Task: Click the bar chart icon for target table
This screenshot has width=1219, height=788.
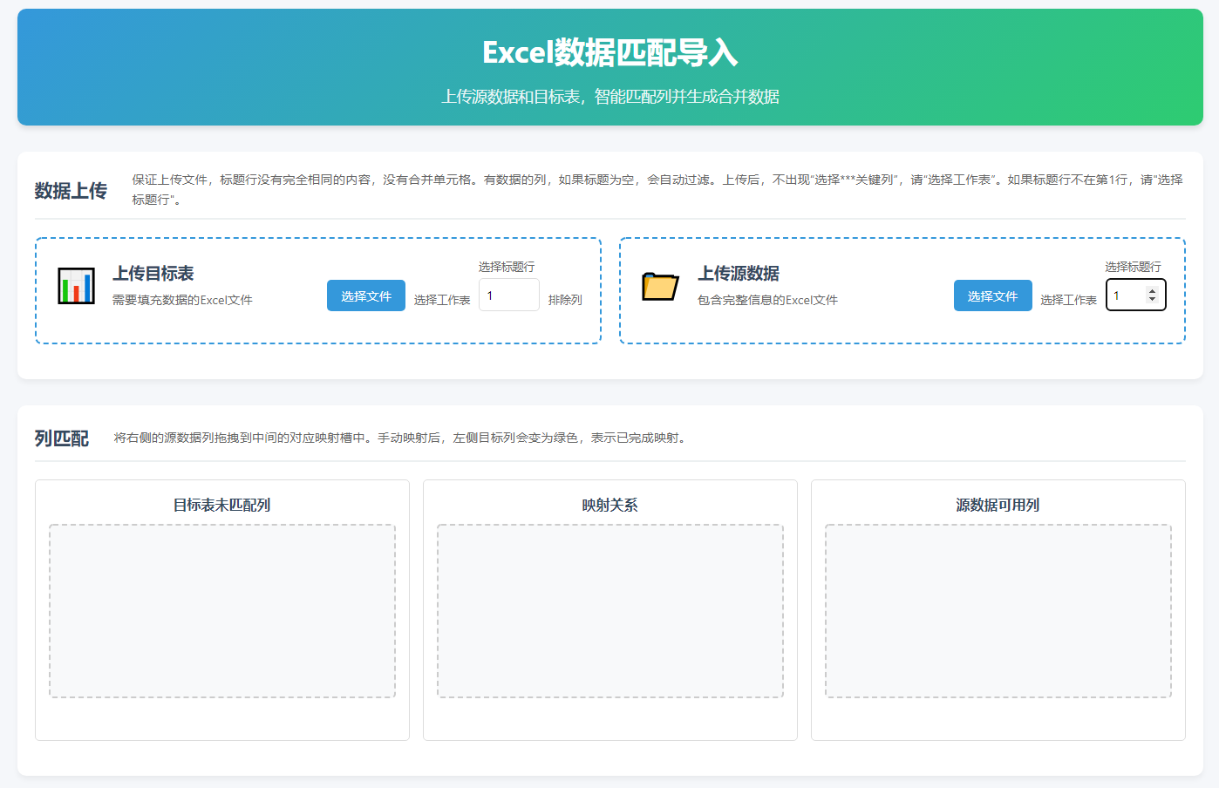Action: click(x=76, y=286)
